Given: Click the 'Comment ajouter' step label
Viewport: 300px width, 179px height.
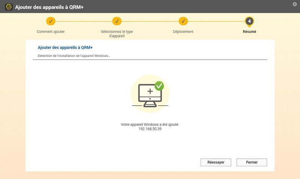Looking at the screenshot, I should point(51,32).
